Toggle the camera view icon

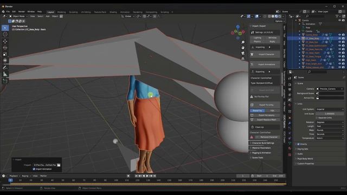243,53
